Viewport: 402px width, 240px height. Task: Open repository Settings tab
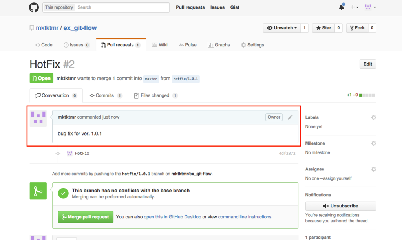click(252, 45)
